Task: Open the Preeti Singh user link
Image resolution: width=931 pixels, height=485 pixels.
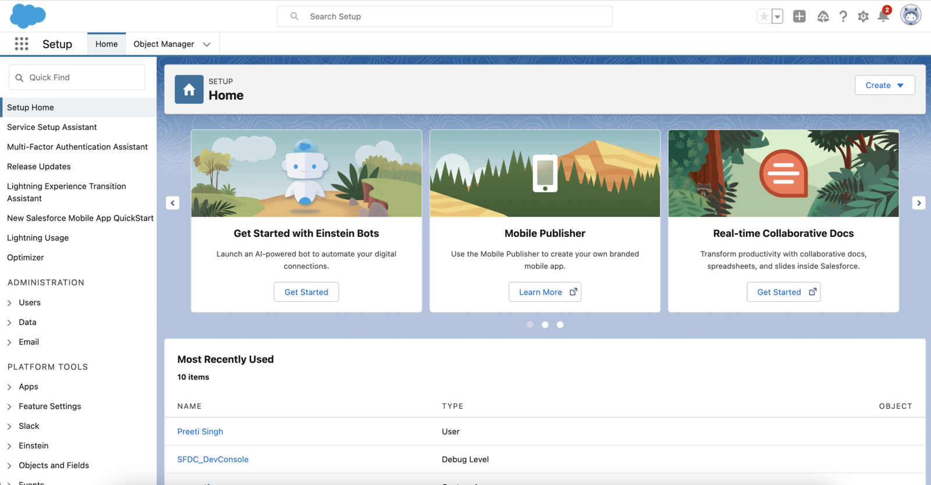Action: point(200,432)
